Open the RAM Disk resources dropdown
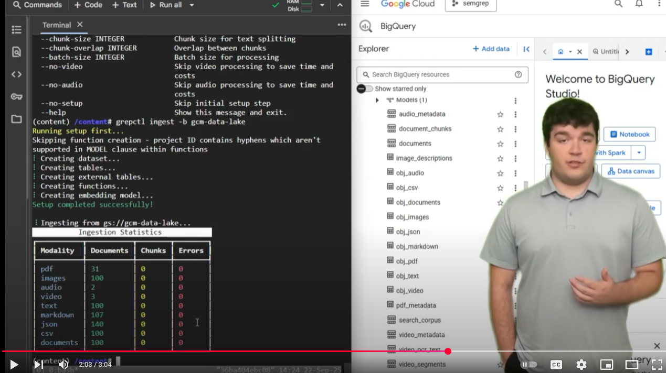The image size is (666, 373). tap(322, 5)
